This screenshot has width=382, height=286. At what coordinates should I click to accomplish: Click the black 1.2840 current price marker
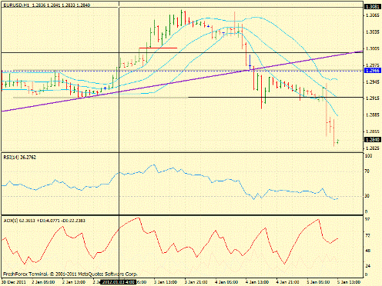(x=373, y=140)
